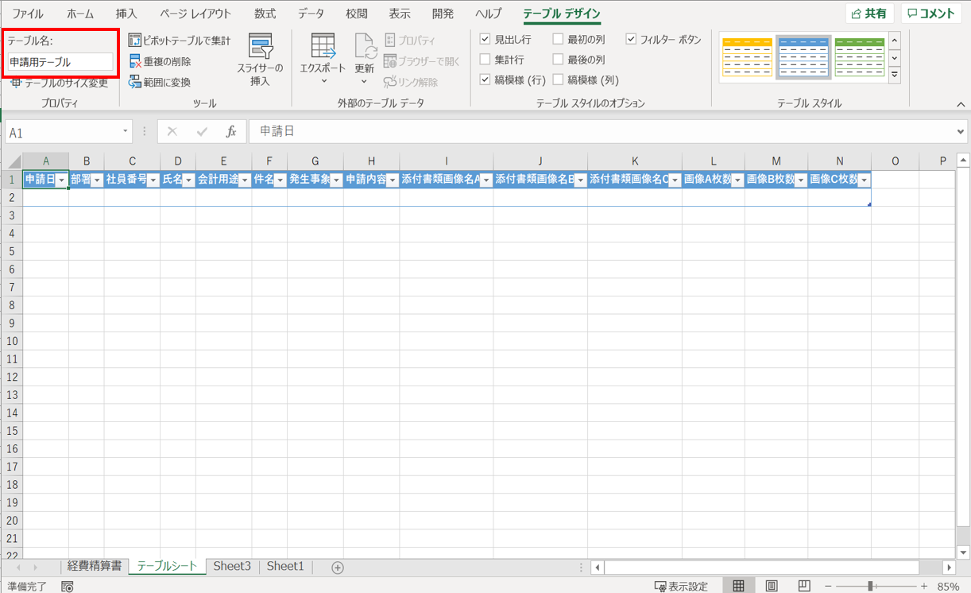Switch to page break preview icon

(803, 587)
